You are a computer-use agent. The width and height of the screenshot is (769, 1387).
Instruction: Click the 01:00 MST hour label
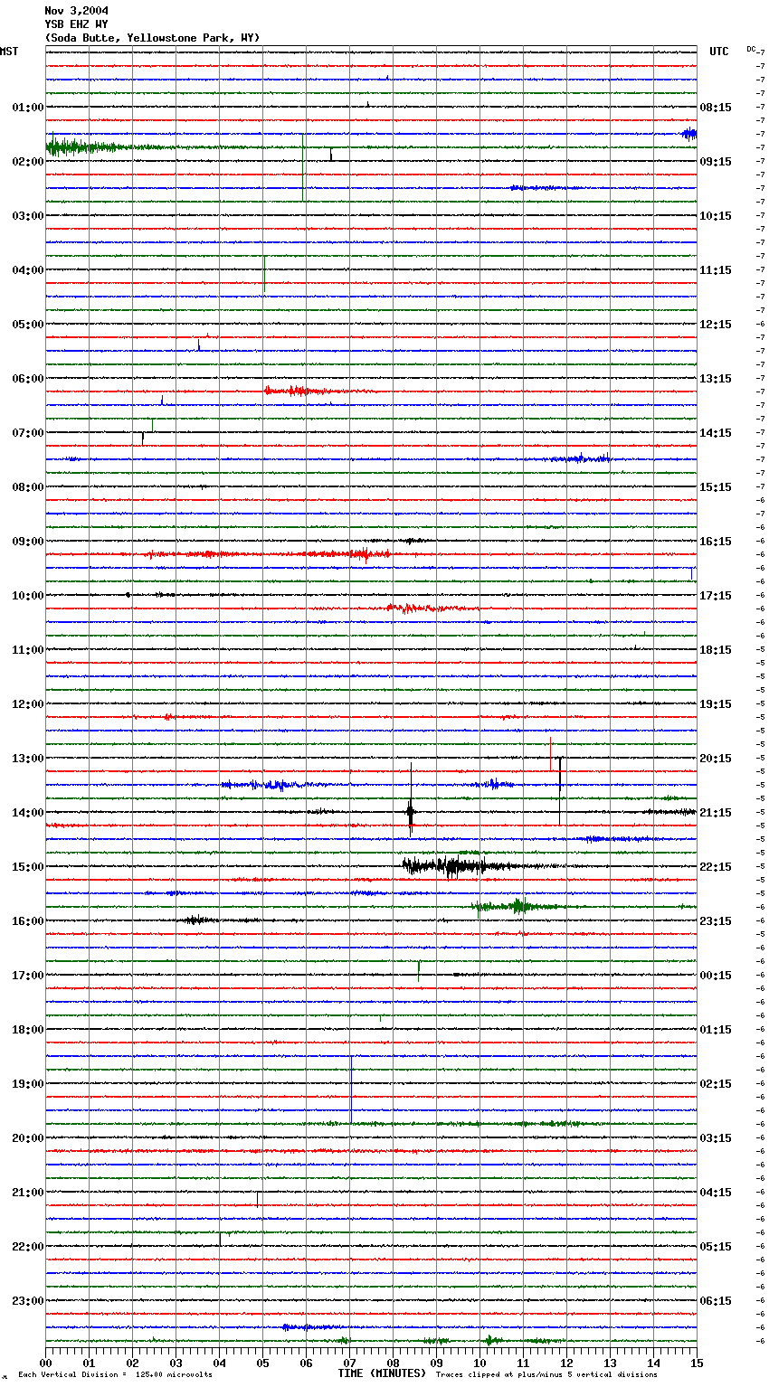[x=28, y=108]
